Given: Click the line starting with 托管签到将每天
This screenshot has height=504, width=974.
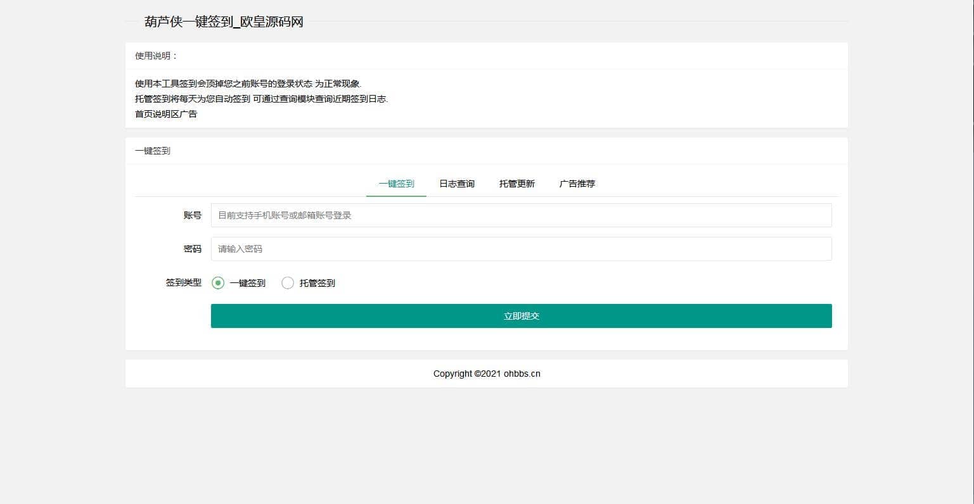Looking at the screenshot, I should [x=261, y=99].
